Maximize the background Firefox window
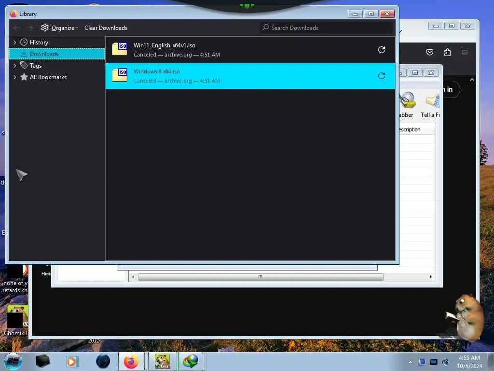Screen dimensions: 494x371 (452, 26)
